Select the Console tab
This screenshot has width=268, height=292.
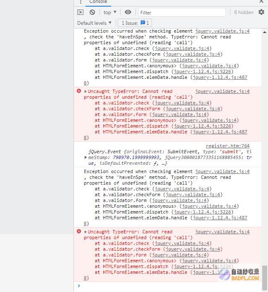coord(98,2)
